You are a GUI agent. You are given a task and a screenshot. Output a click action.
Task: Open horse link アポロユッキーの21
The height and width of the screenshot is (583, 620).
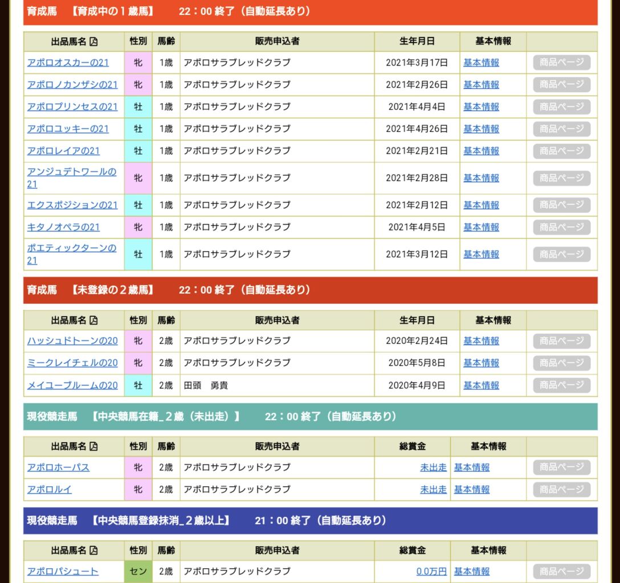(68, 129)
